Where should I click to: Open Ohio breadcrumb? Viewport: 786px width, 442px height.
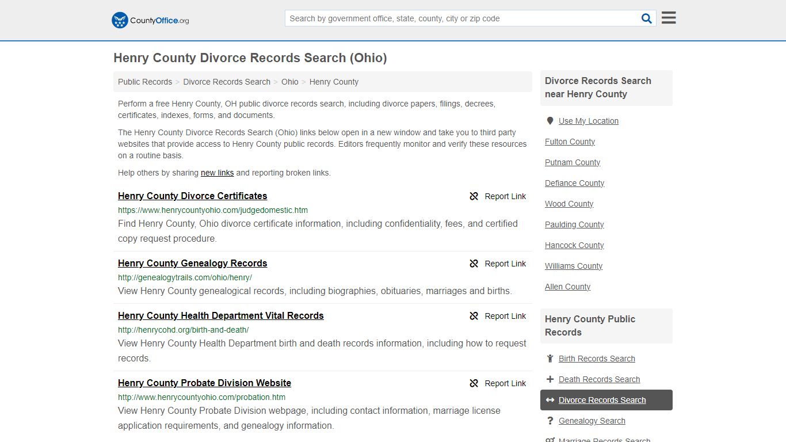(290, 82)
